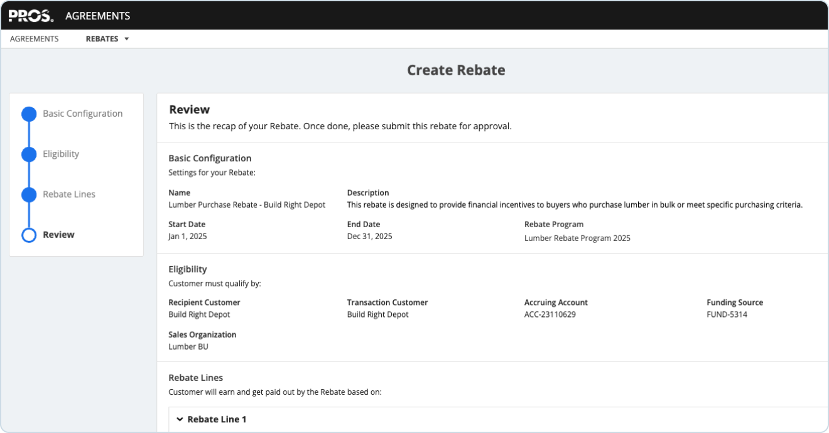Click the Lumber Rebate Program 2025 value

[577, 238]
